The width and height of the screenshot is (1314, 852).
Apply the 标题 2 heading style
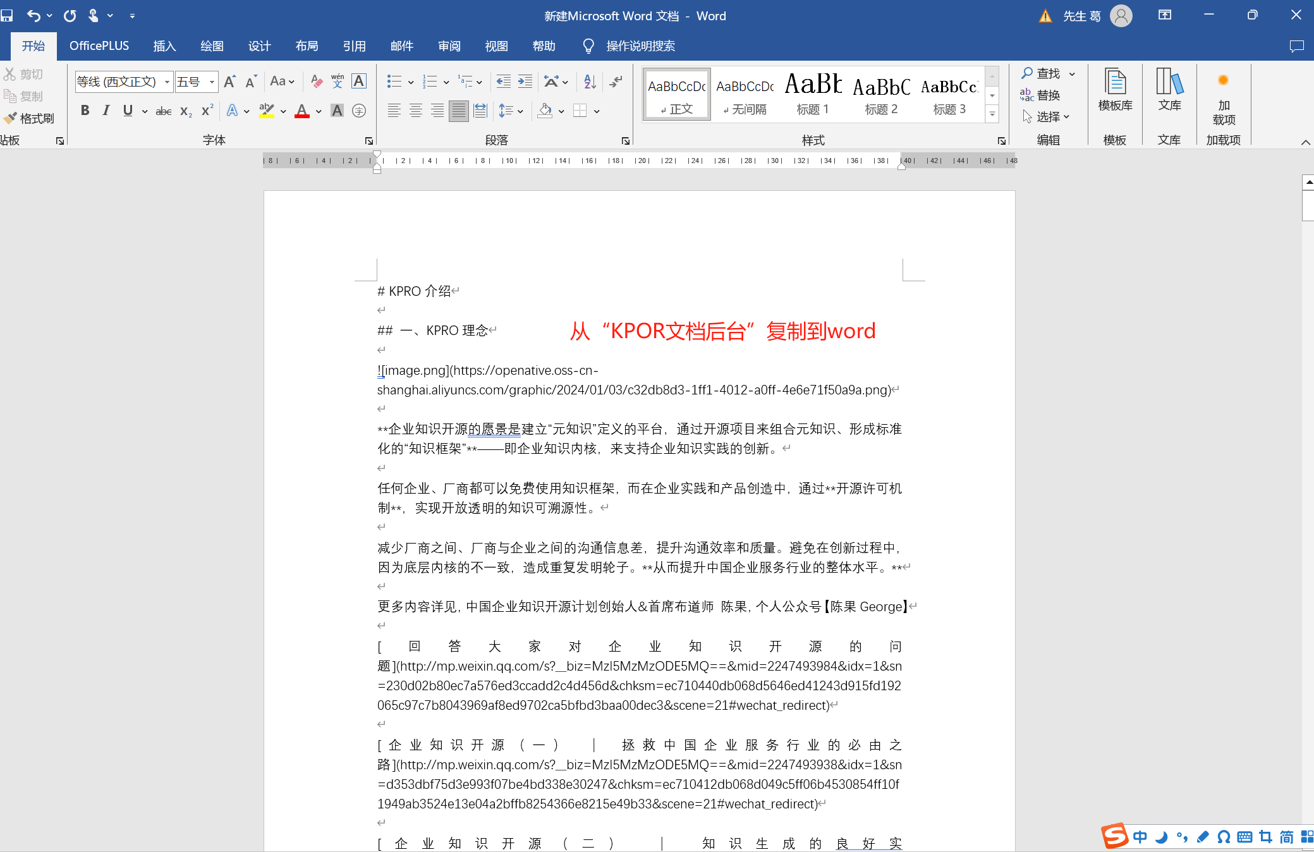point(881,94)
